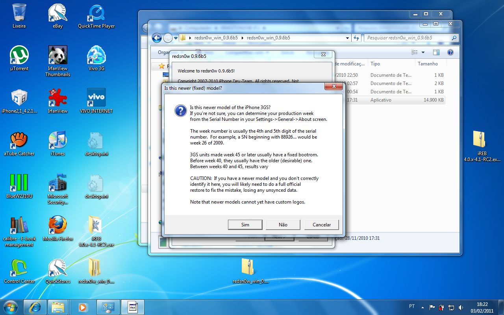504x315 pixels.
Task: Select the VIVO INTERNET shortcut
Action: pyautogui.click(x=96, y=101)
